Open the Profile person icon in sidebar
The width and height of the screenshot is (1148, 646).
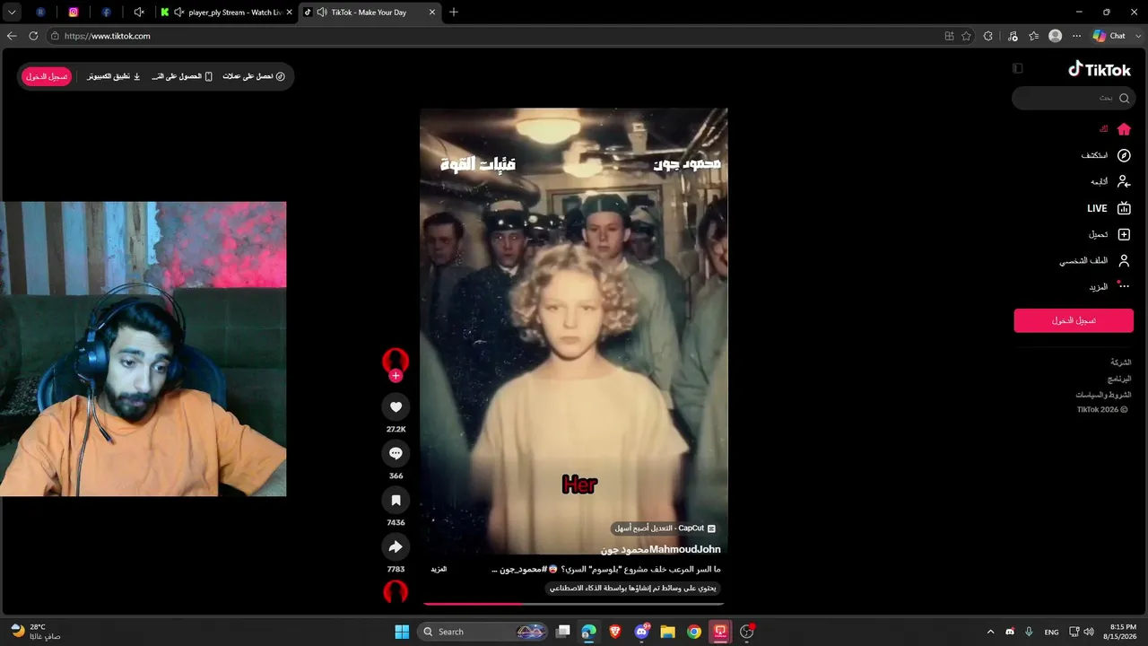coord(1124,261)
